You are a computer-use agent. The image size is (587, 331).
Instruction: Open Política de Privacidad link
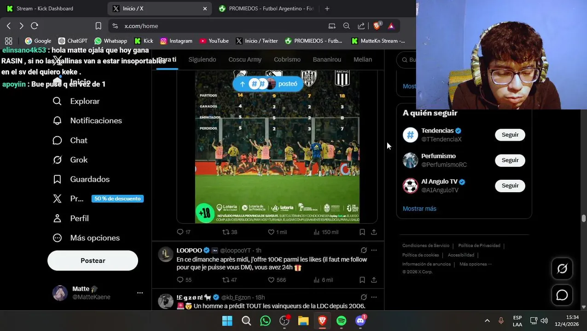[x=479, y=245]
